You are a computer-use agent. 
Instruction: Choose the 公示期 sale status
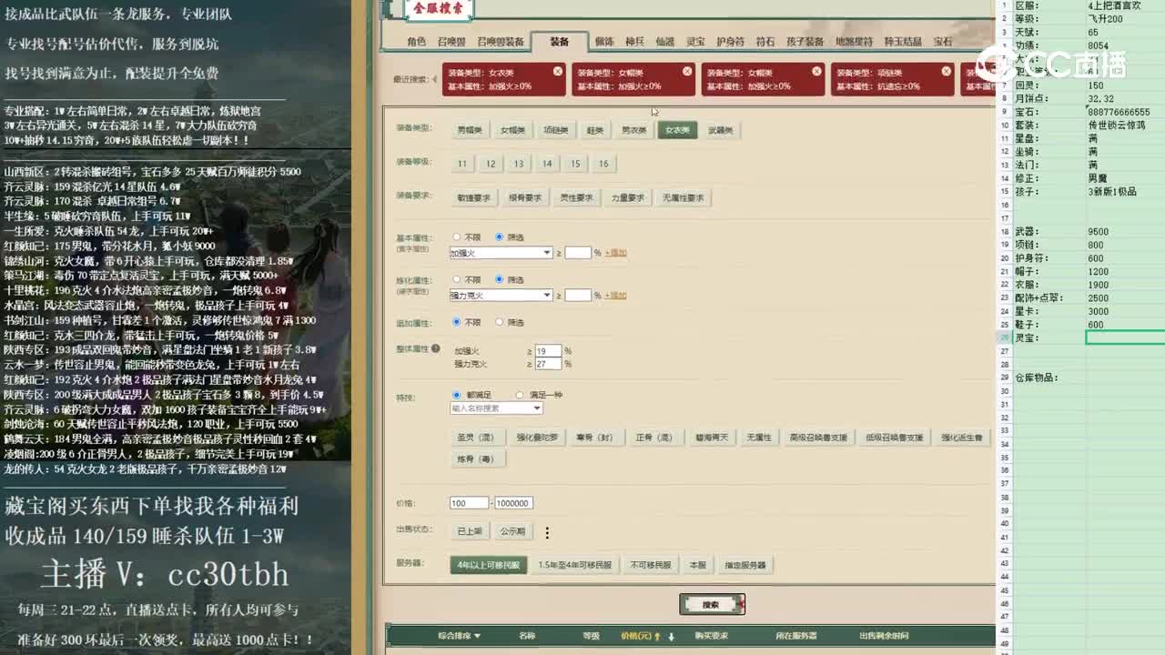click(512, 531)
